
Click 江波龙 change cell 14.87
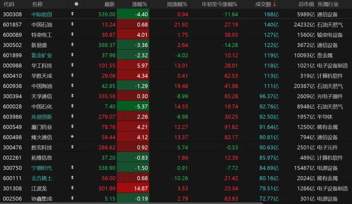coord(133,188)
